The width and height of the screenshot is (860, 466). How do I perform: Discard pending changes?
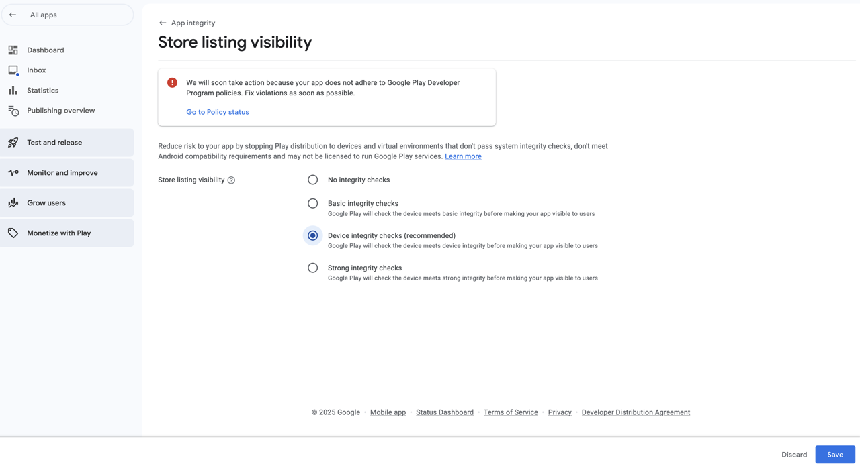pos(794,454)
